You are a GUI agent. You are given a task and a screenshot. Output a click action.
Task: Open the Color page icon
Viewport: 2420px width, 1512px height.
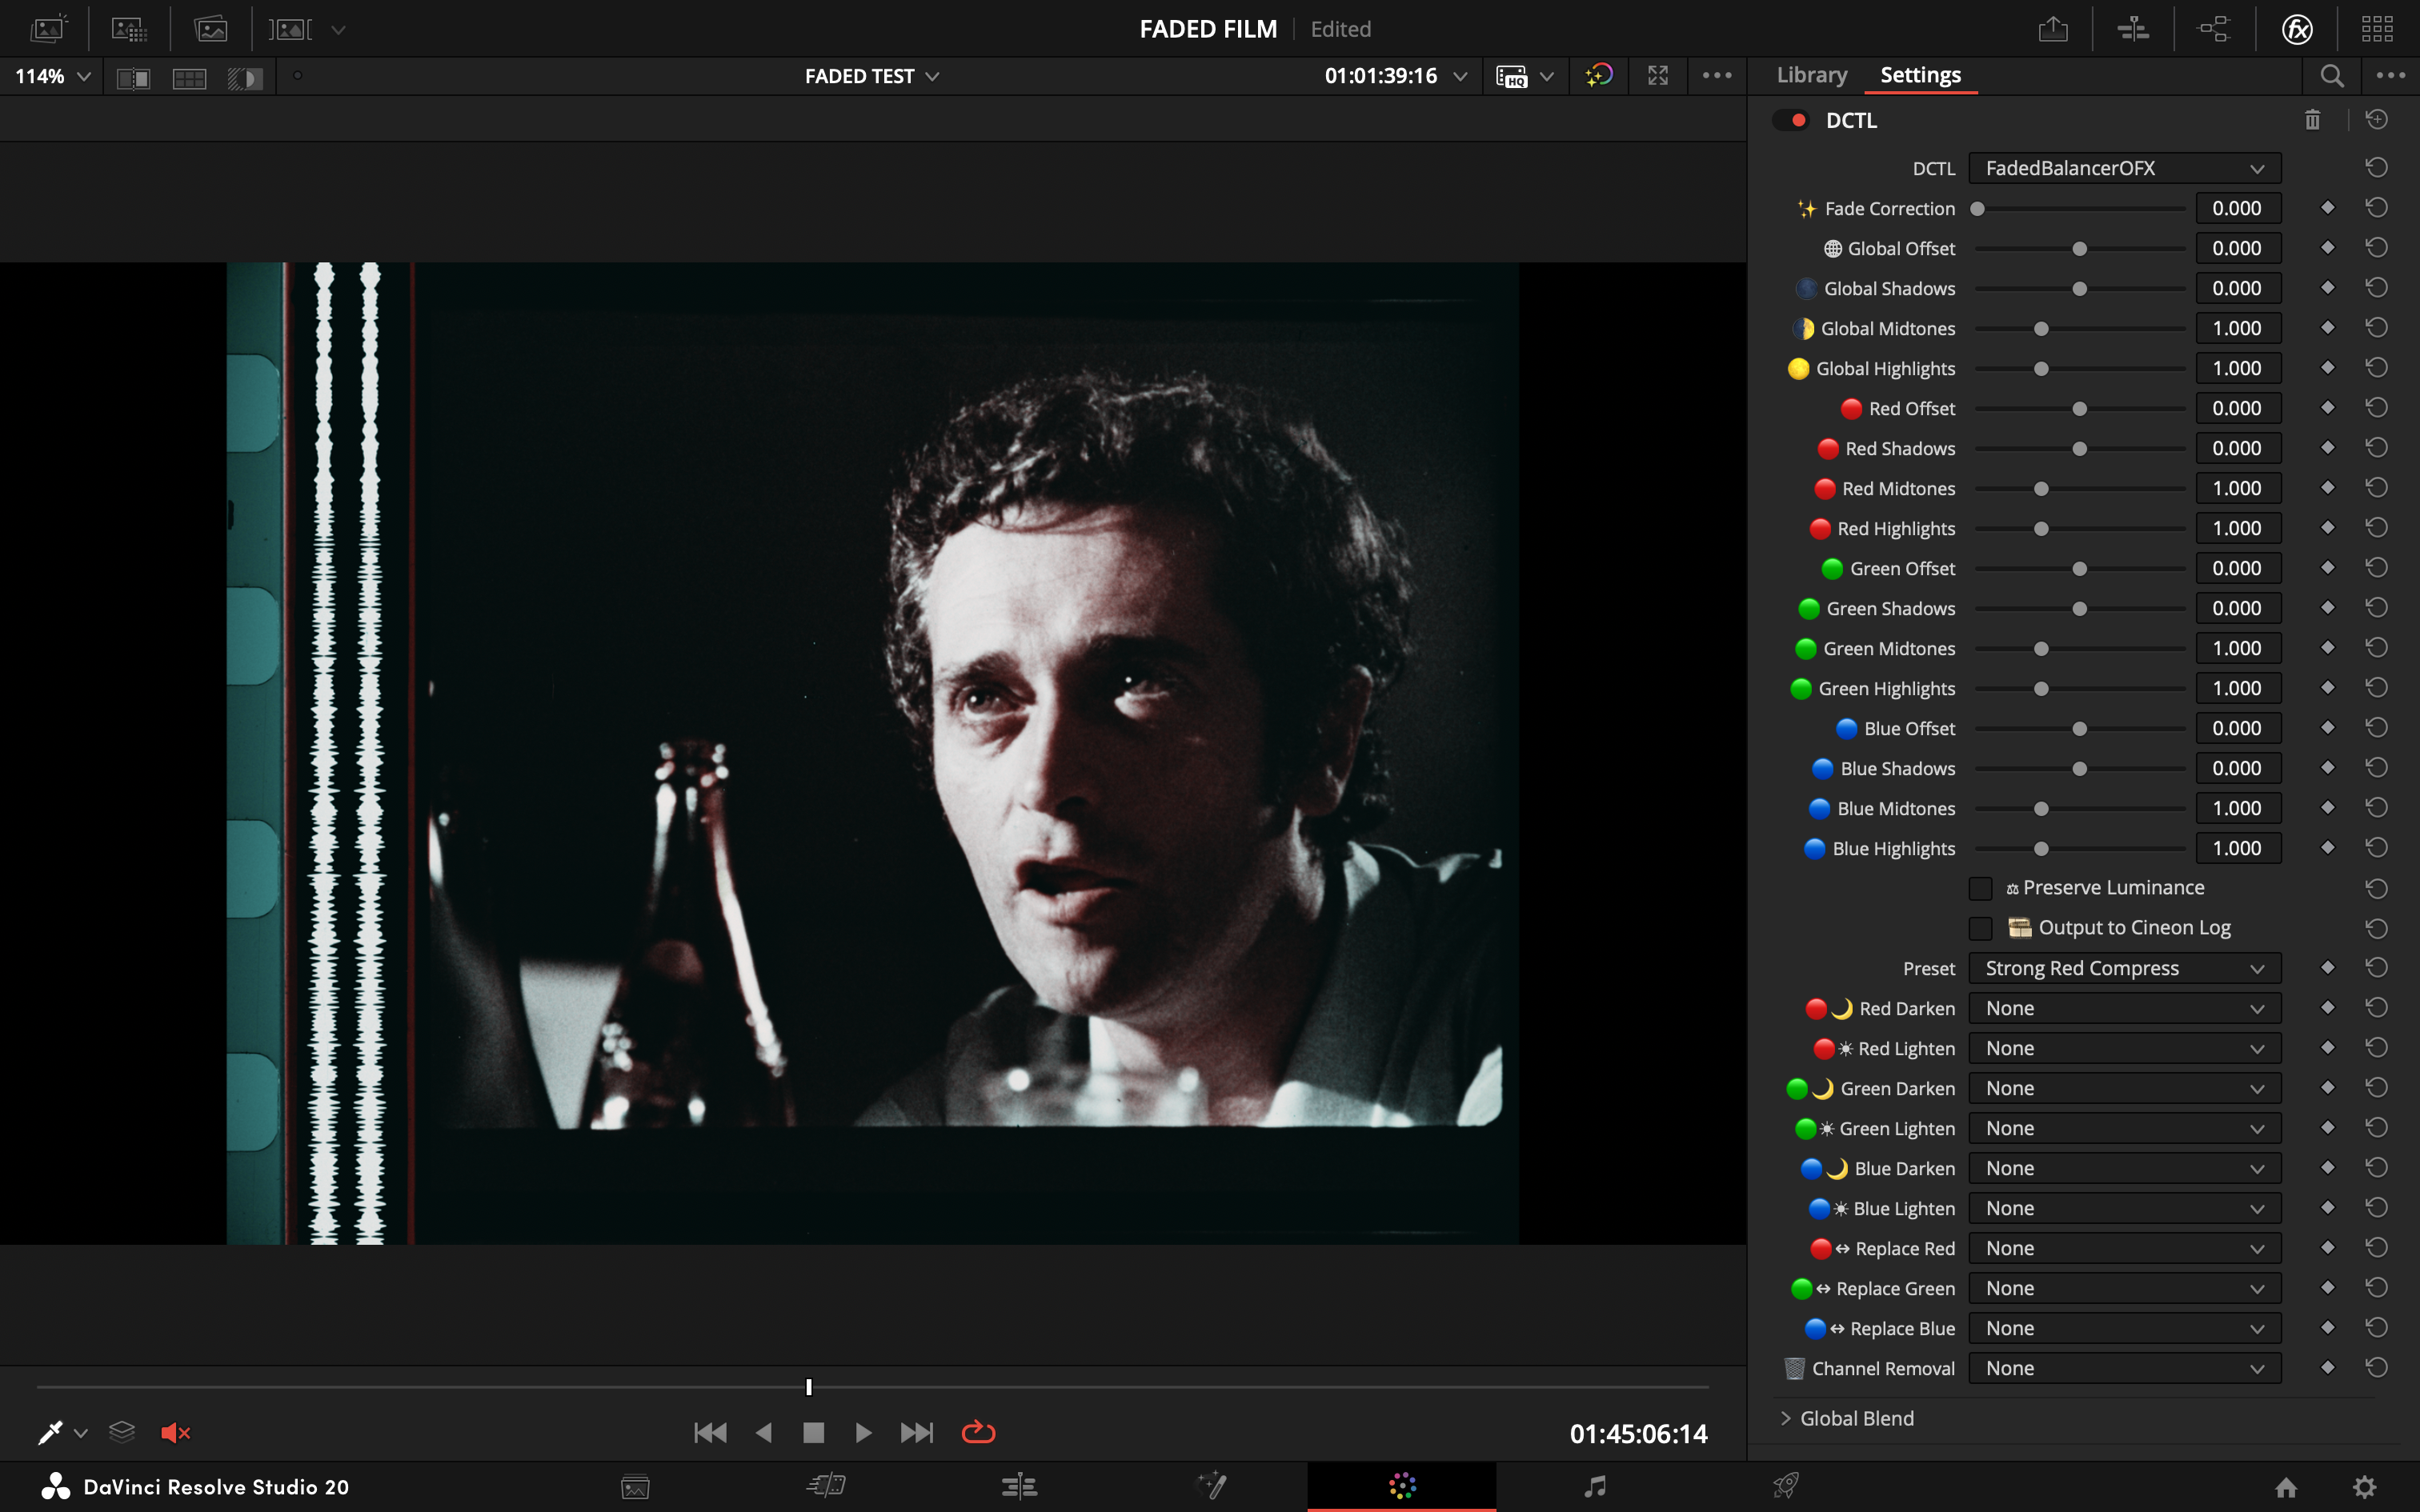click(x=1402, y=1486)
